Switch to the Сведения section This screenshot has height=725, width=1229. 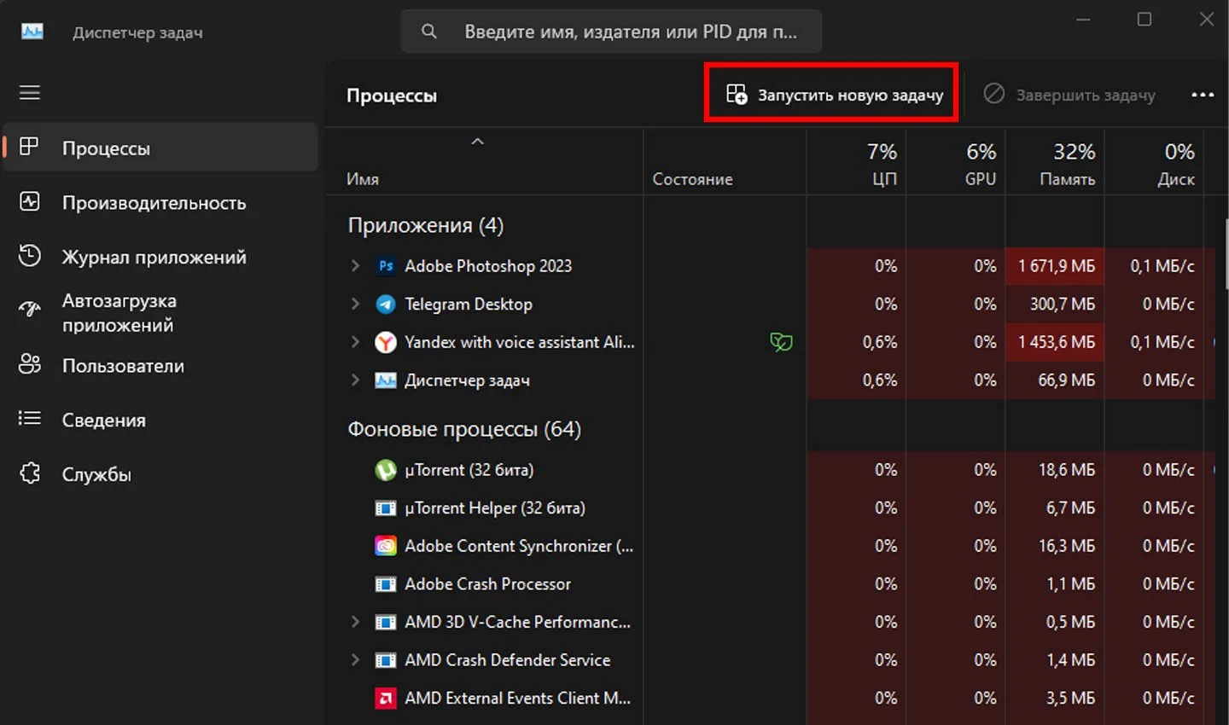(160, 420)
